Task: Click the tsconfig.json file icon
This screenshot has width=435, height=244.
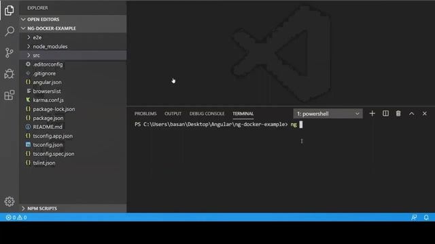Action: [x=28, y=144]
